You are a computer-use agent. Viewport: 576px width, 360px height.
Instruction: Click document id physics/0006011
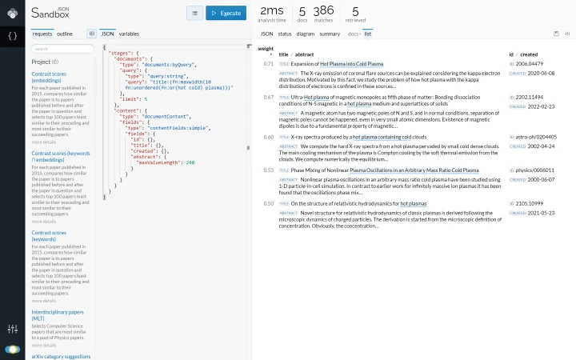click(x=535, y=170)
